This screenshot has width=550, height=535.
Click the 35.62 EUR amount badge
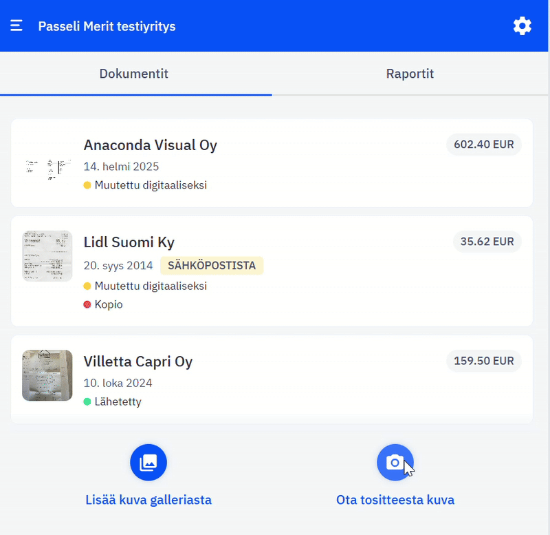(x=487, y=242)
